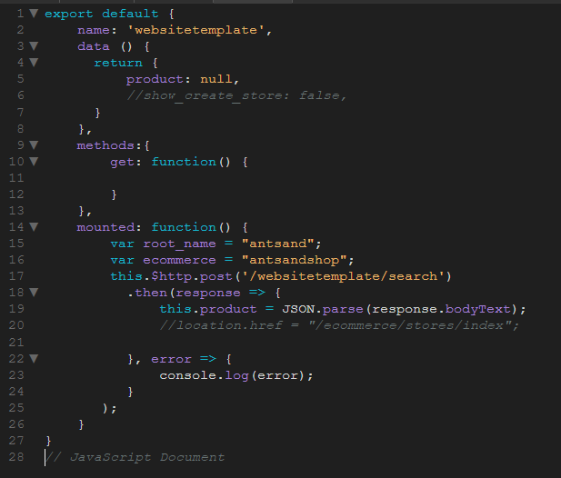Viewport: 561px width, 478px height.
Task: Click the "antsandshop" string on line 16
Action: click(x=294, y=260)
